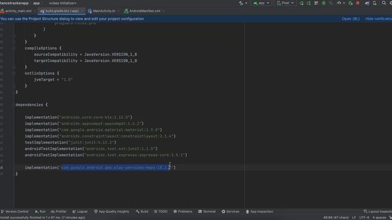Collapse the dependencies block fold marker

[14, 105]
